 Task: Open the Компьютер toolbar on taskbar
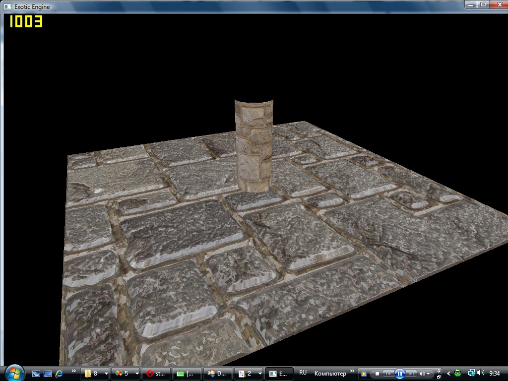click(x=330, y=373)
